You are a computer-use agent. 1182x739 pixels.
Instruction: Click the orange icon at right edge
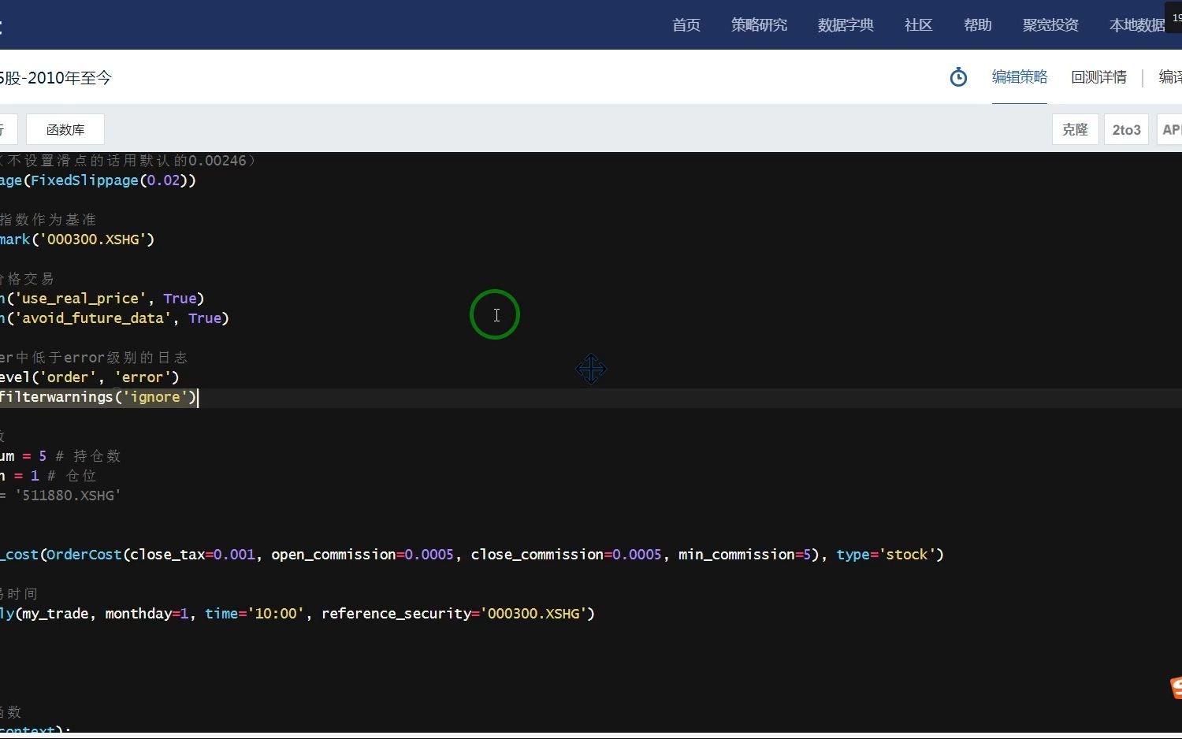click(1176, 687)
